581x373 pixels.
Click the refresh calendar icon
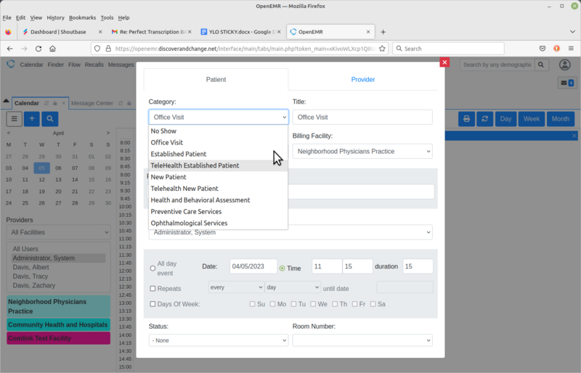coord(484,119)
